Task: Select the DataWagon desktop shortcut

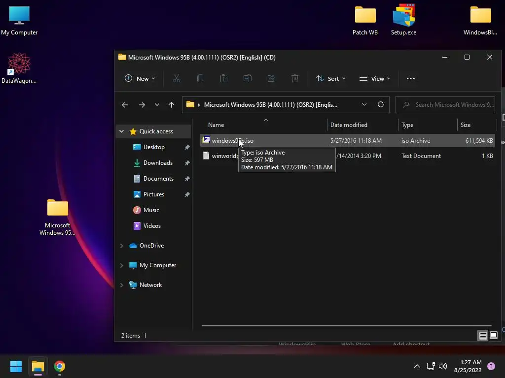Action: [x=19, y=68]
